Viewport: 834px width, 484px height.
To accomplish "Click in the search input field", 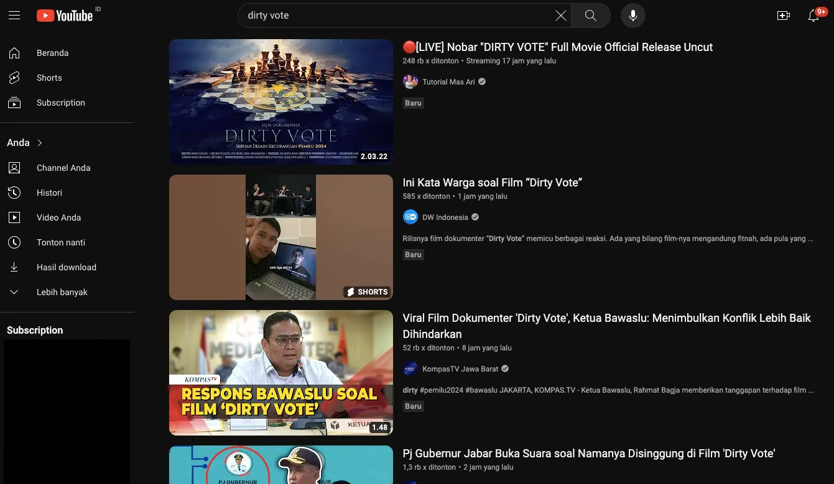I will pyautogui.click(x=392, y=16).
